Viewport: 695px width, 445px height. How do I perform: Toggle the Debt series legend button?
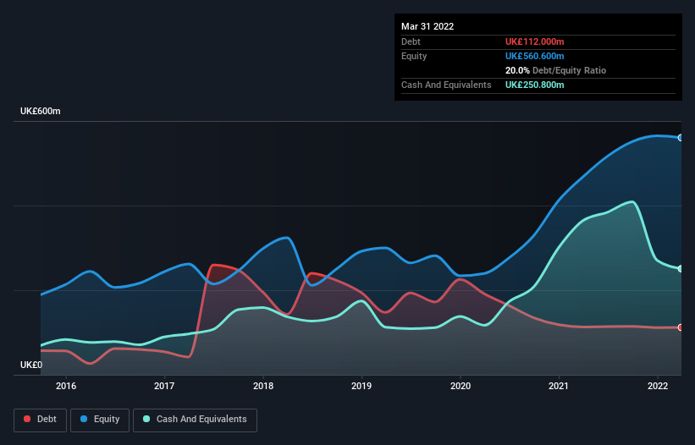[41, 420]
